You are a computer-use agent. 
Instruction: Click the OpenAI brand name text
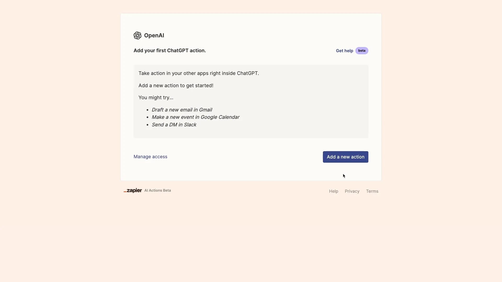tap(154, 36)
